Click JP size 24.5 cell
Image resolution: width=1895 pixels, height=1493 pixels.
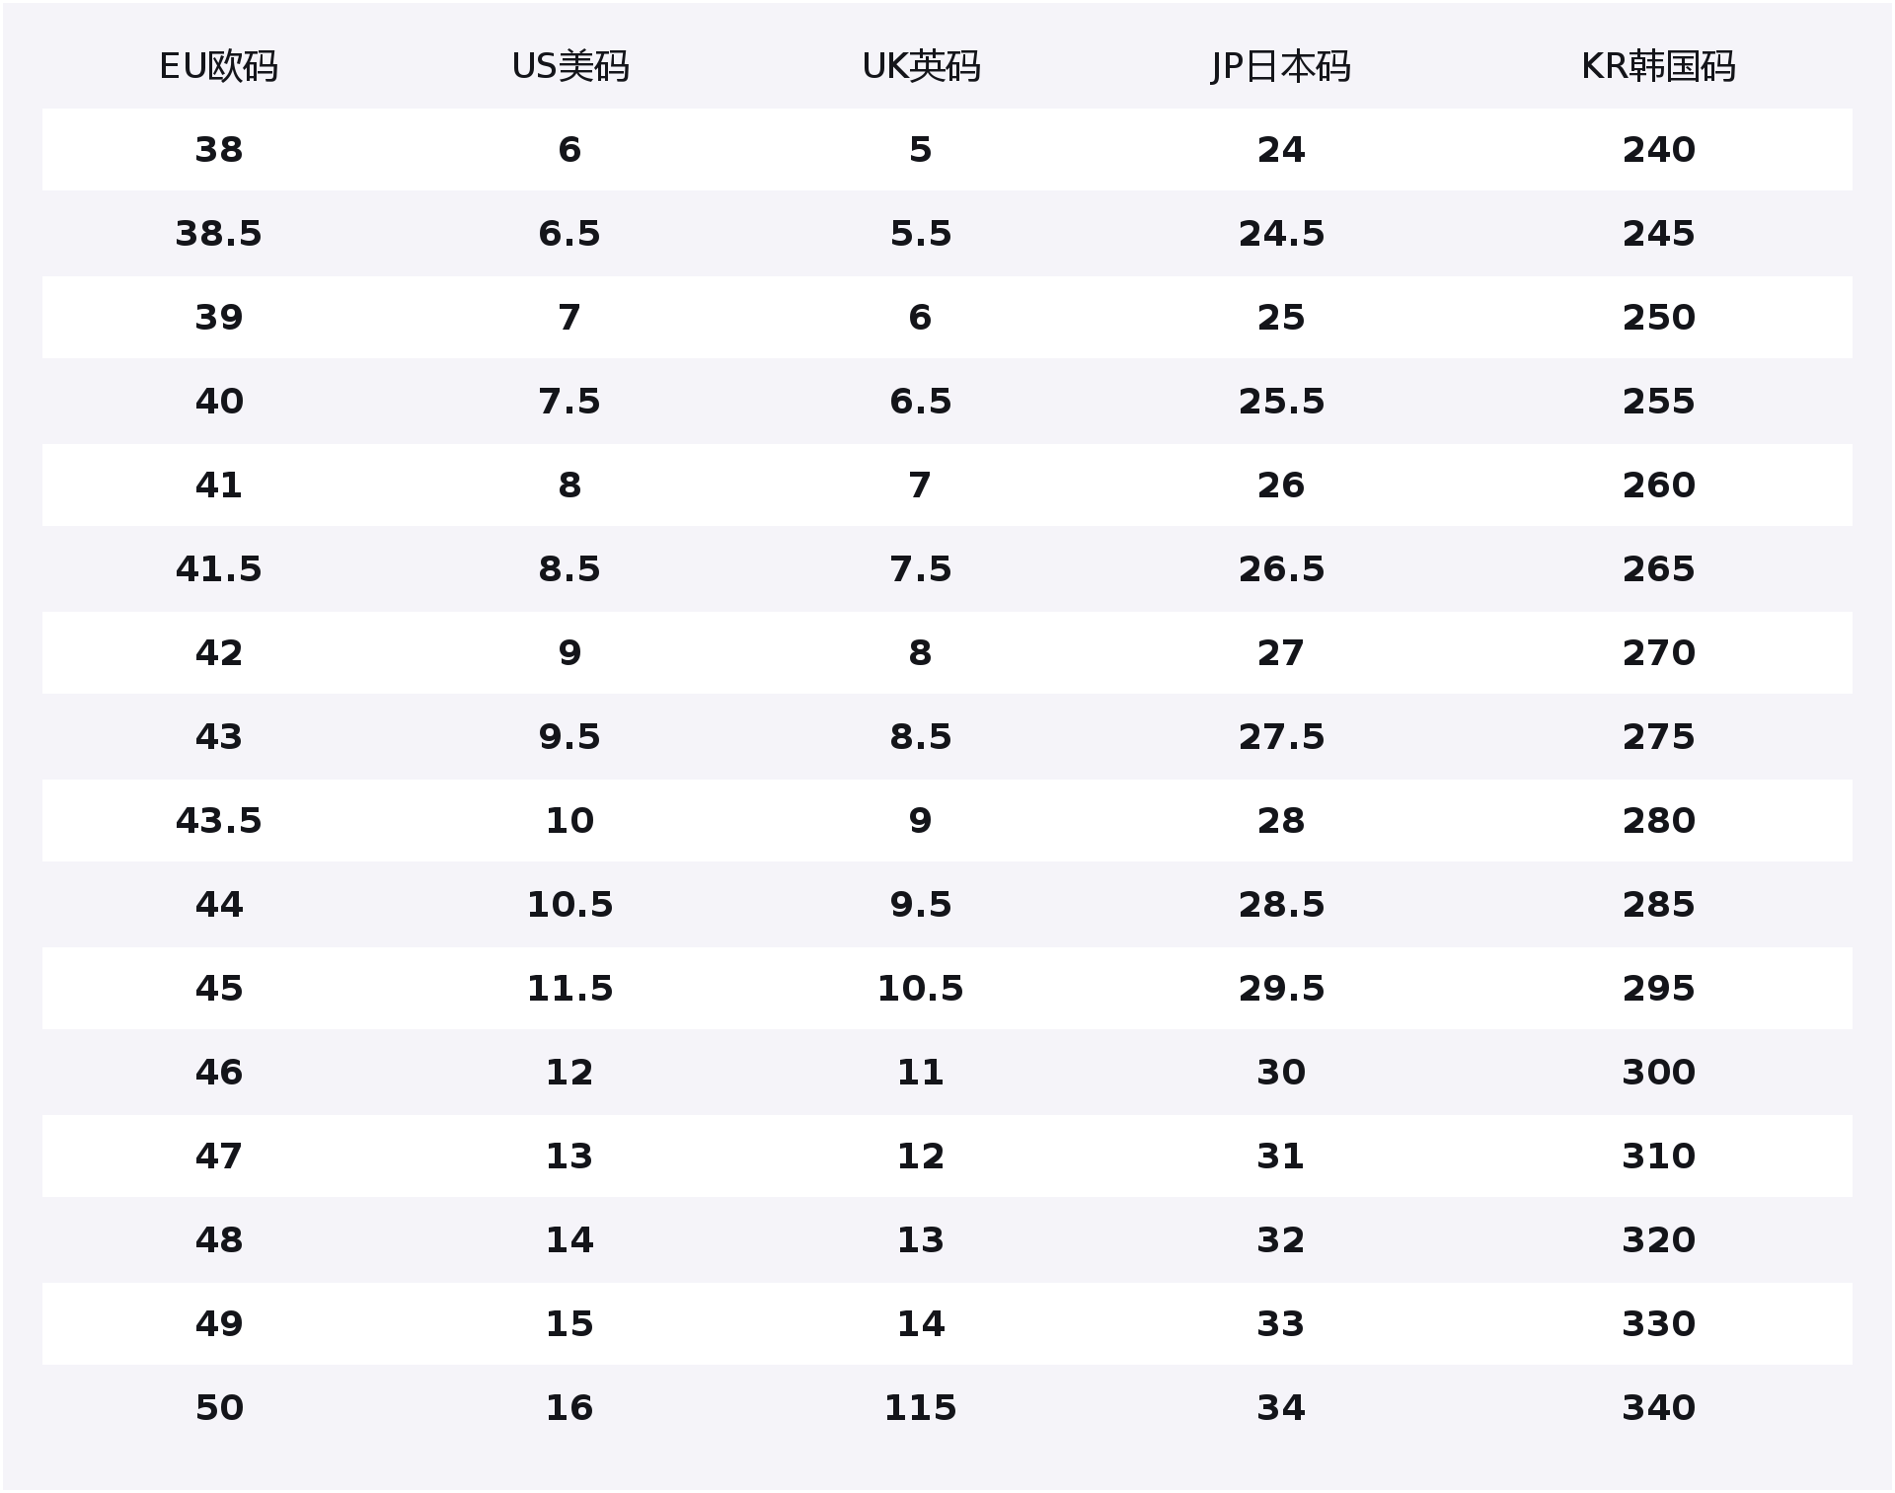(1281, 234)
